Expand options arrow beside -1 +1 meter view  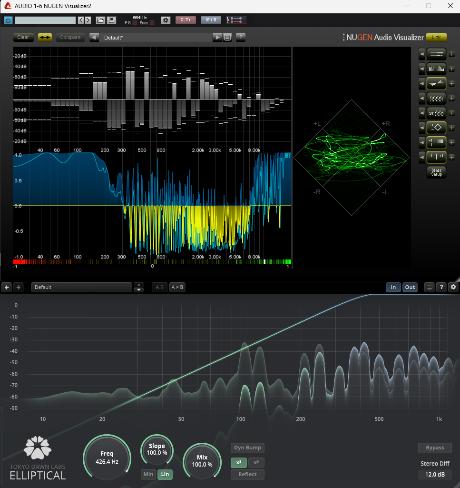[x=422, y=157]
